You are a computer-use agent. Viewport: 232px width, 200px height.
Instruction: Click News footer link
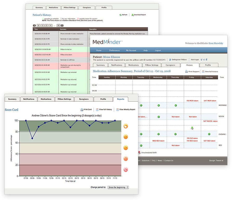160,161
